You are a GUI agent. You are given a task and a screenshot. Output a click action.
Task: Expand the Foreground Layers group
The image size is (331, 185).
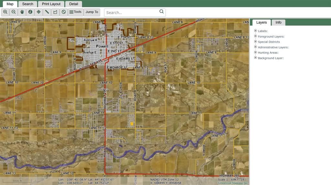coord(255,36)
